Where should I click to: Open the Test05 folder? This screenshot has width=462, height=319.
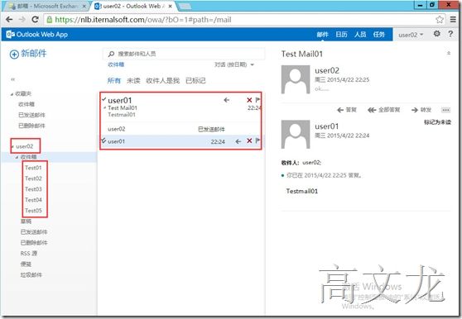(x=33, y=211)
